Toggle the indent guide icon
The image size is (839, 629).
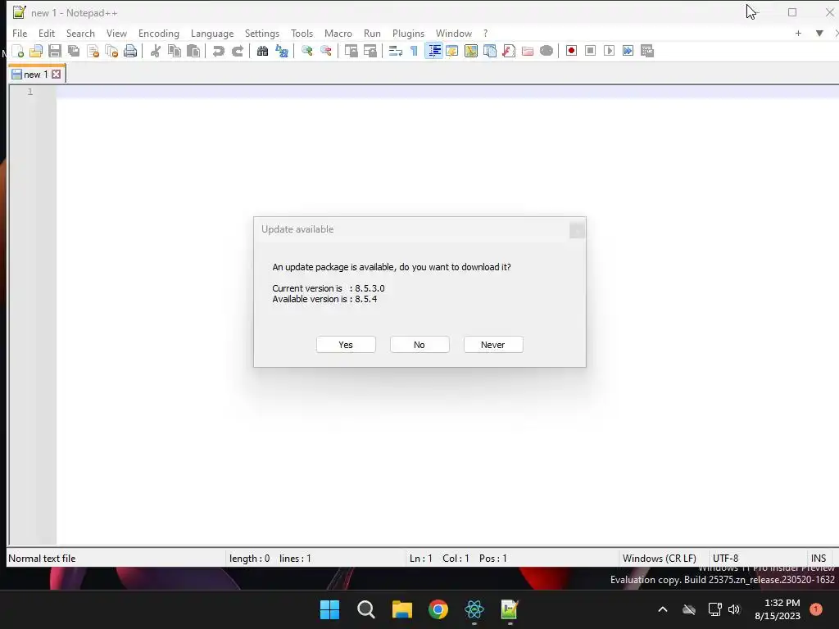(433, 51)
